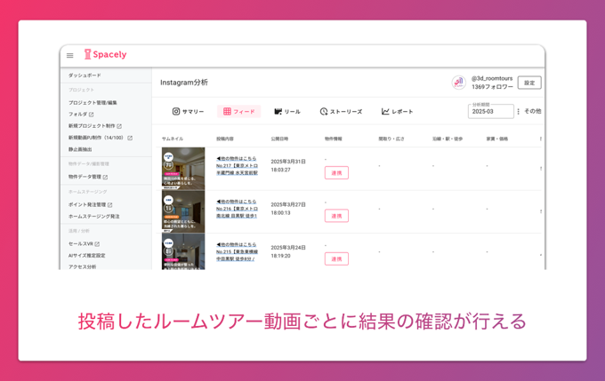This screenshot has height=381, width=605.
Task: Click external link icon beside 新規プロジェクト制作
Action: [x=119, y=126]
